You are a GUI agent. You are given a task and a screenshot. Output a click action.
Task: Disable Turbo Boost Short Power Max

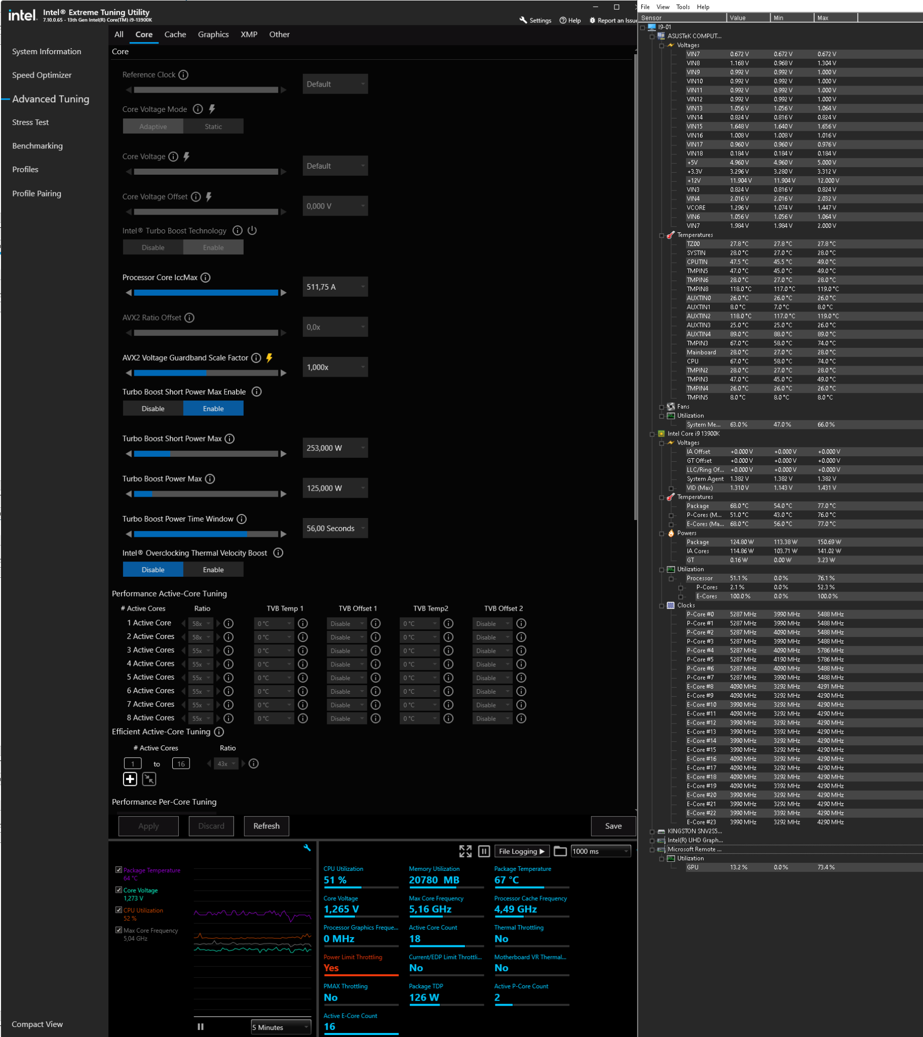[x=153, y=409]
